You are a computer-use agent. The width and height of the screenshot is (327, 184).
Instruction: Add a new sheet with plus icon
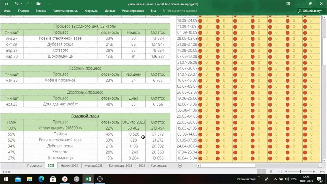point(180,166)
